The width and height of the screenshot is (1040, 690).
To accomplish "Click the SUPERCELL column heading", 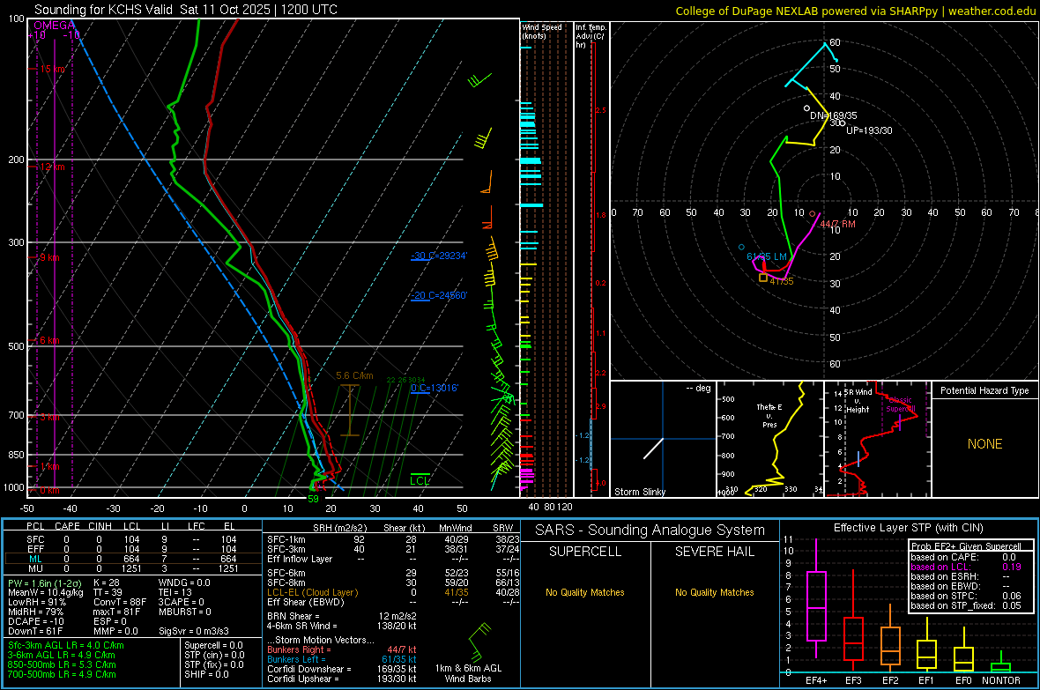I will click(585, 552).
